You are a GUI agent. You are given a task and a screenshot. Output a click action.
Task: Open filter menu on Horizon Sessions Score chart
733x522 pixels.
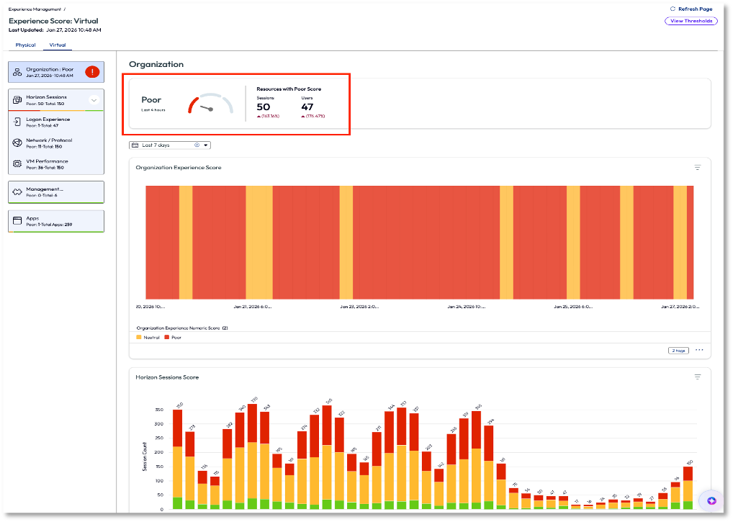pyautogui.click(x=697, y=377)
